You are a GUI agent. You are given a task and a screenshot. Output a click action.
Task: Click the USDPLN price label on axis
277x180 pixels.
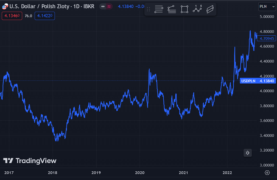258,81
